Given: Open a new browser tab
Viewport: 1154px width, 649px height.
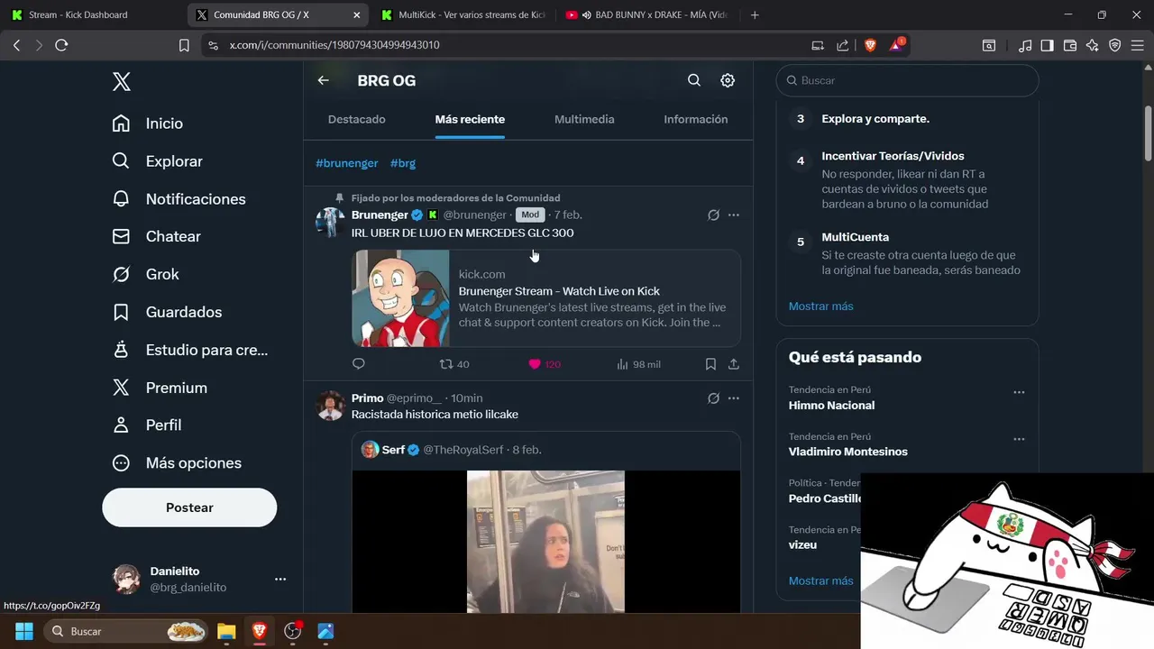Looking at the screenshot, I should tap(755, 14).
